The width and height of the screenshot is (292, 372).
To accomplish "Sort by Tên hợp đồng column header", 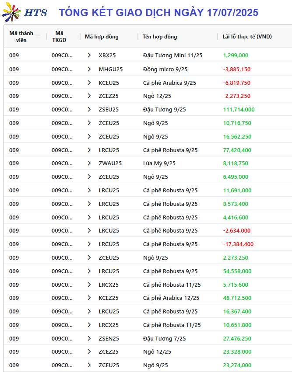I will [x=160, y=37].
